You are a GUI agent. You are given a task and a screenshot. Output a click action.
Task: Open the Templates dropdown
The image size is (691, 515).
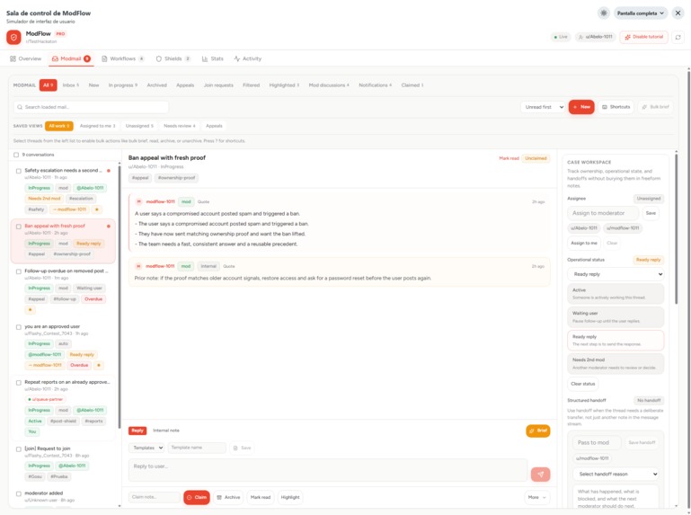[x=146, y=448]
